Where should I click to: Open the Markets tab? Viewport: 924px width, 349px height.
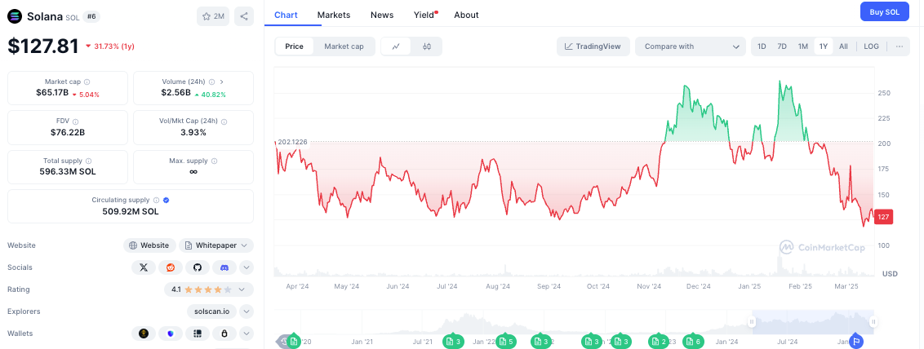pyautogui.click(x=334, y=15)
